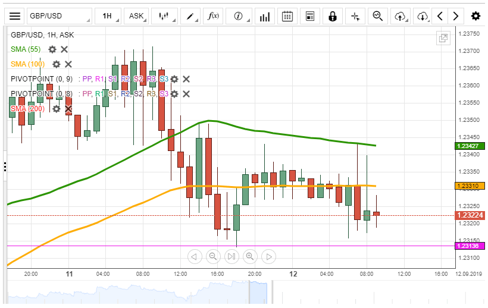Click the green 1.23427 price label
Viewport: 488px width, 308px height.
tap(470, 146)
